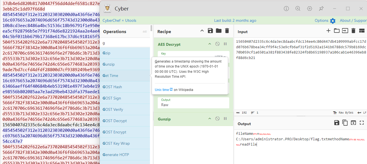
Task: Open the Output Raw format dropdown
Action: tap(193, 103)
